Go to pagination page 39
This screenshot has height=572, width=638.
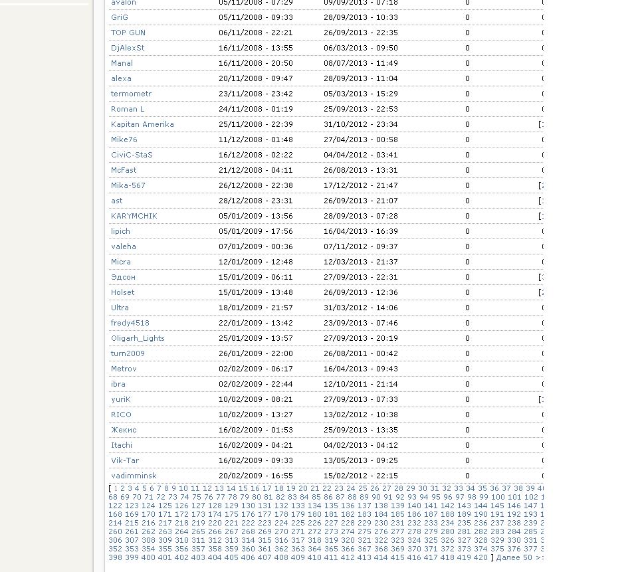530,488
